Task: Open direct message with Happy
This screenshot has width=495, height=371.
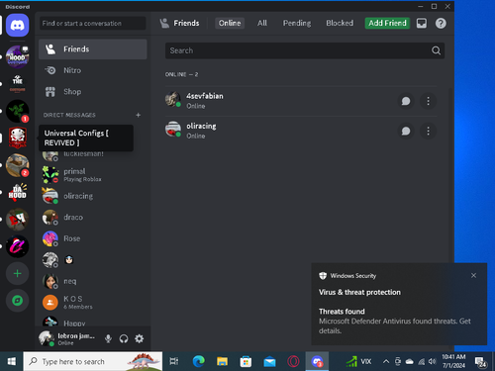Action: (93, 322)
